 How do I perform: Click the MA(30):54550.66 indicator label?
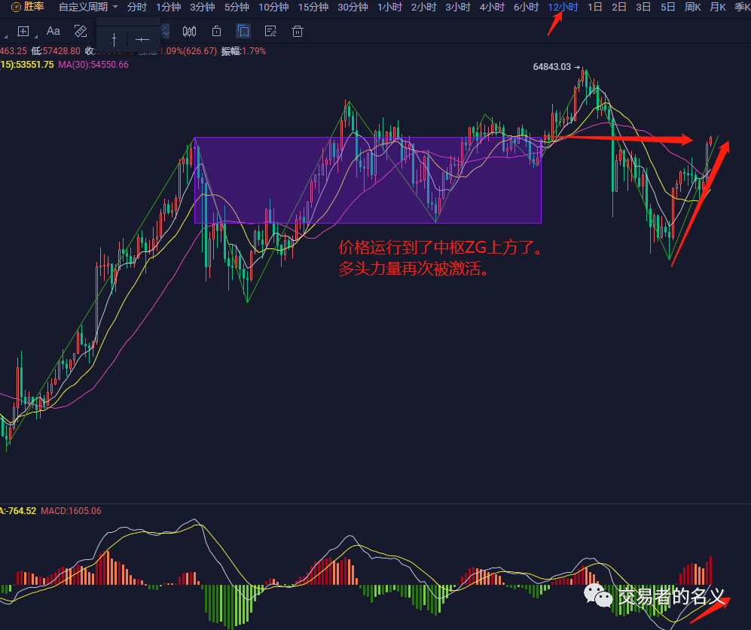coord(93,65)
